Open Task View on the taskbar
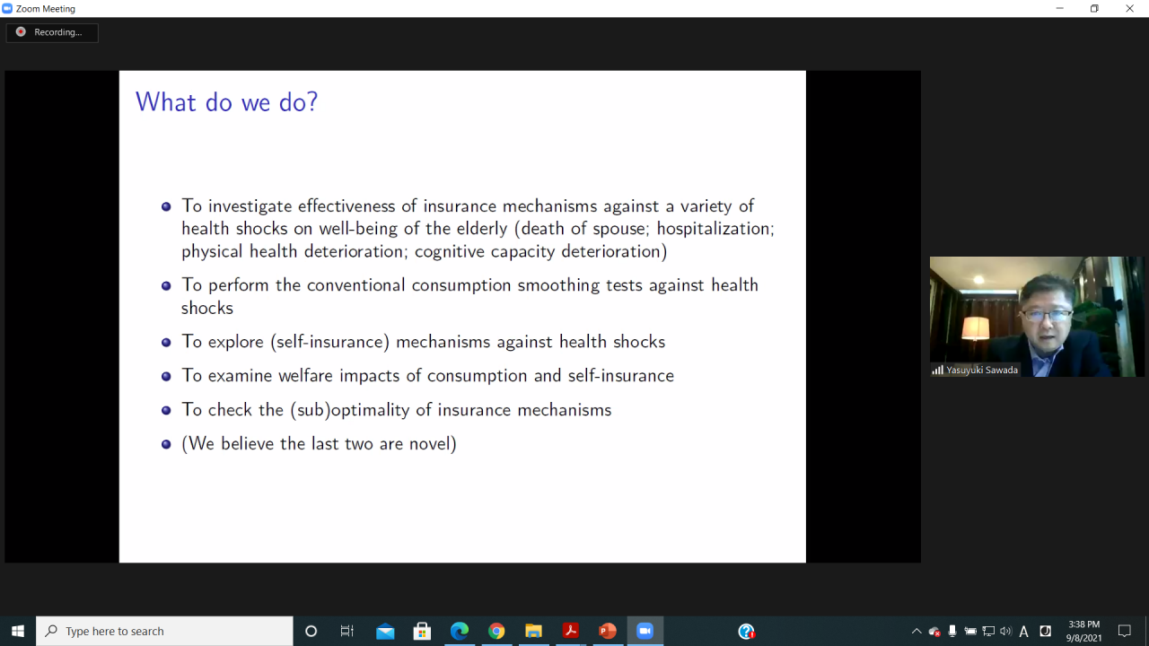The image size is (1149, 646). point(347,631)
